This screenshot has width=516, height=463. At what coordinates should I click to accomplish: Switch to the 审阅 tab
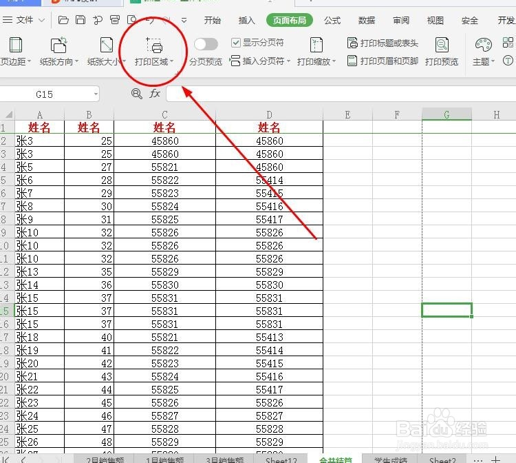401,21
